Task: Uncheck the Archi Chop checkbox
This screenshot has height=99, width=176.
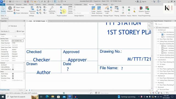Action: coord(13,74)
